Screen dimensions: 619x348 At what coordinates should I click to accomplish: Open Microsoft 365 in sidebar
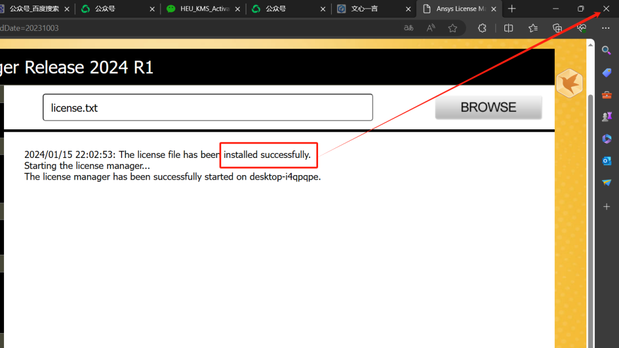606,139
